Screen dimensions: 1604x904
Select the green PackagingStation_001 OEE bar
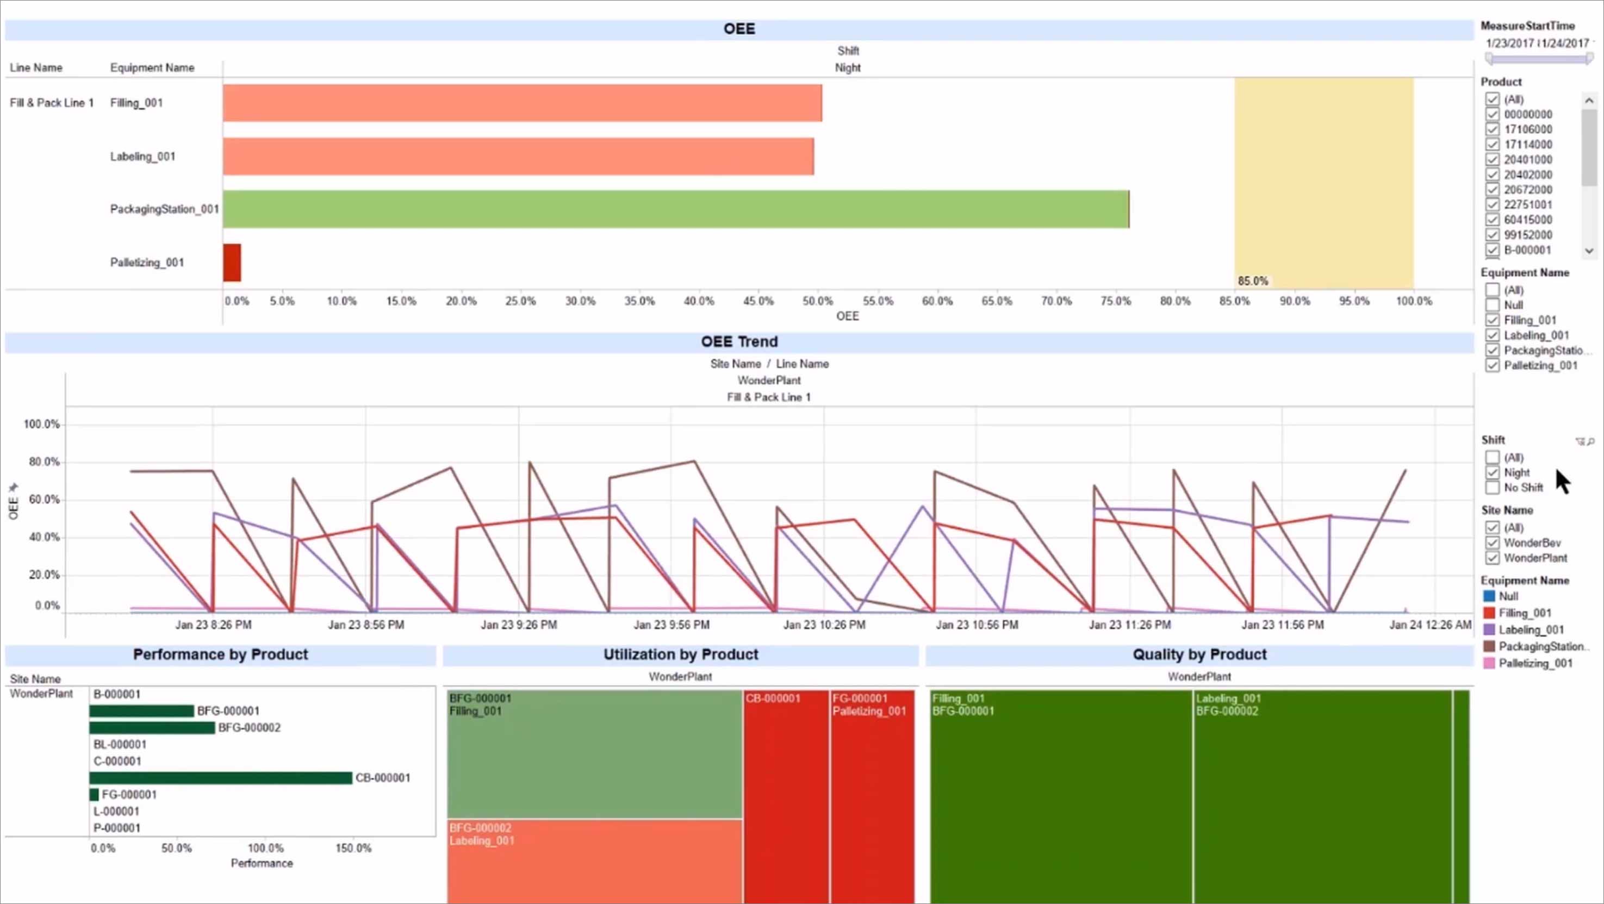tap(676, 209)
